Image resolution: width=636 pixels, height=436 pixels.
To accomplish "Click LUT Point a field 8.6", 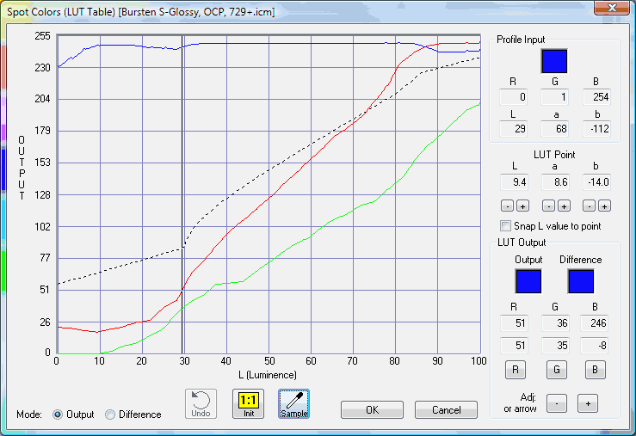I will (555, 182).
